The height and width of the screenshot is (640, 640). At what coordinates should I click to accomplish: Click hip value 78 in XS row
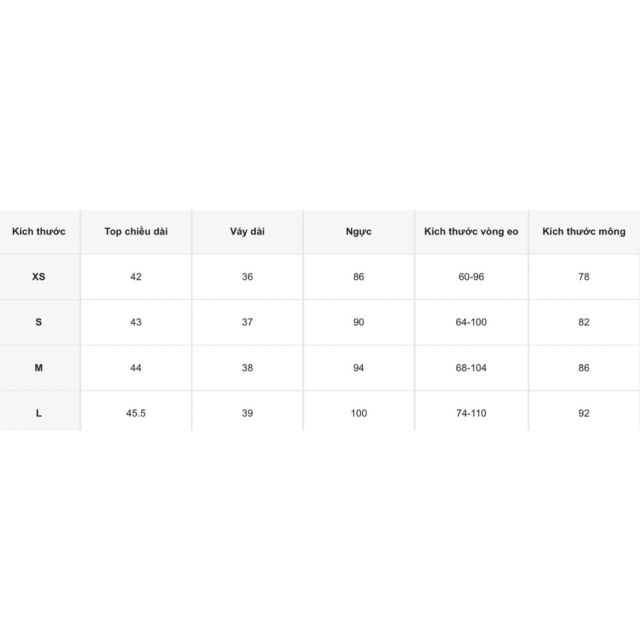(584, 277)
